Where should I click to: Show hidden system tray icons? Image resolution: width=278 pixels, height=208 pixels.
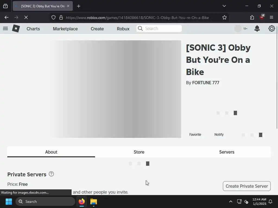(231, 201)
